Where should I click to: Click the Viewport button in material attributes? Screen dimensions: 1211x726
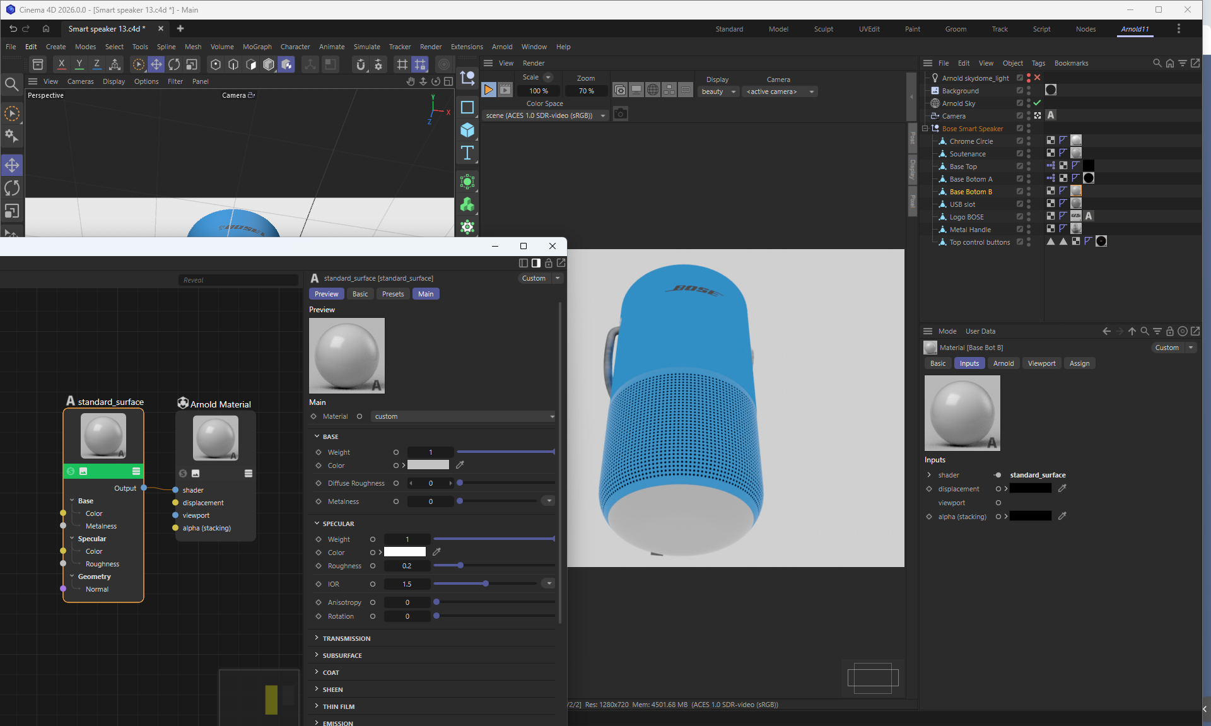1041,363
